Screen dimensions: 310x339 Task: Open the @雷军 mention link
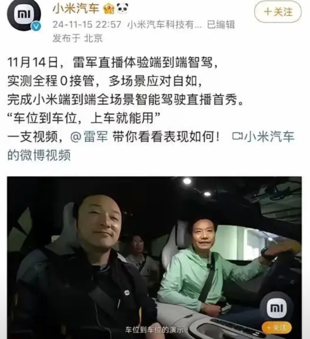coord(89,137)
